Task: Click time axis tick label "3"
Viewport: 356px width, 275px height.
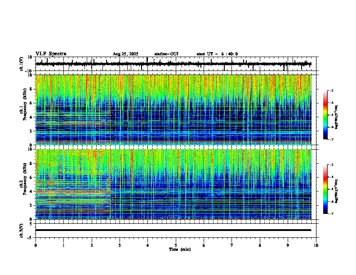Action: [x=120, y=245]
